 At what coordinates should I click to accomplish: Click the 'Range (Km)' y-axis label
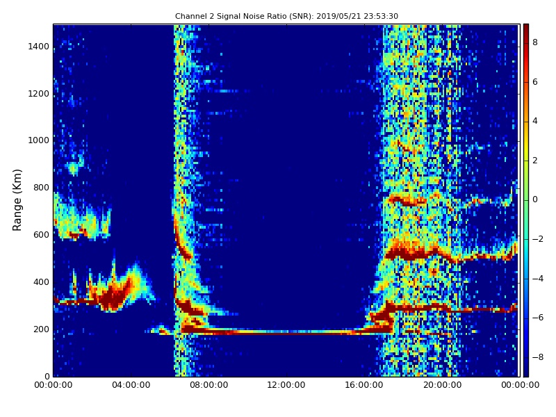pos(17,200)
